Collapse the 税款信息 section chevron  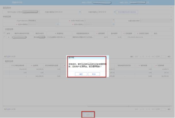[x=171, y=61]
